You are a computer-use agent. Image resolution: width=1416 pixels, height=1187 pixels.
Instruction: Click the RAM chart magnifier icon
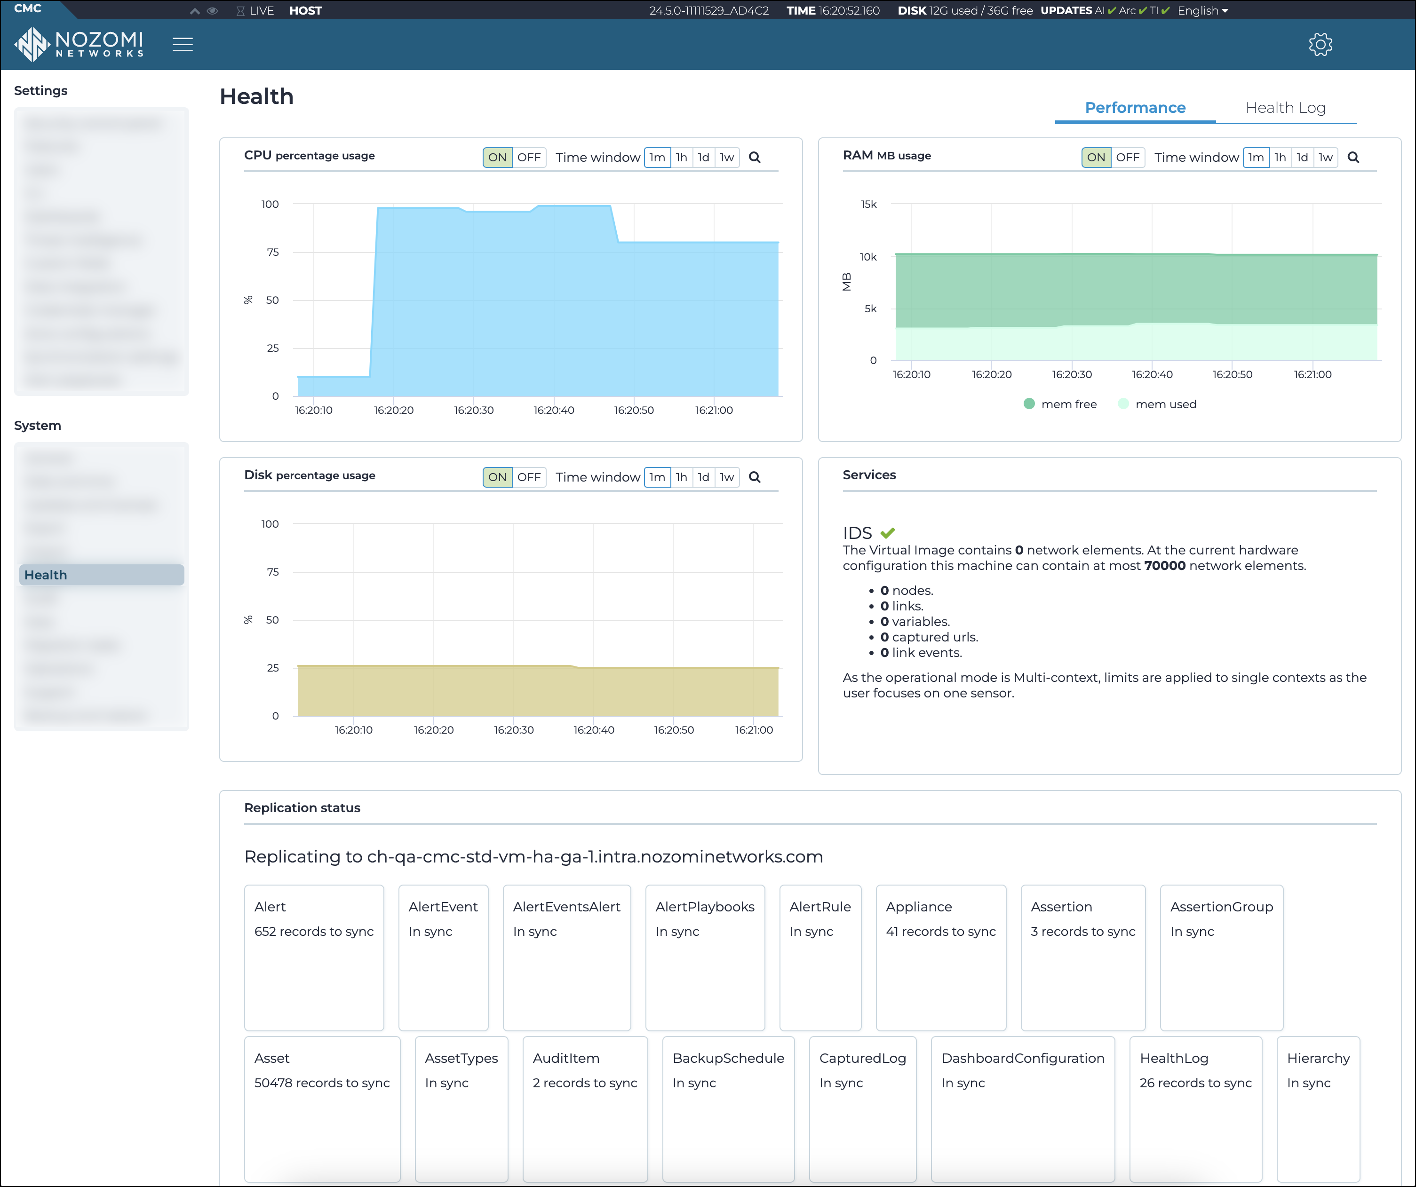tap(1353, 157)
